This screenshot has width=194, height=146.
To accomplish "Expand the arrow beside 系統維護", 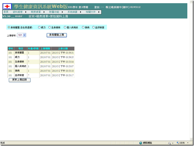I will pyautogui.click(x=80, y=12).
